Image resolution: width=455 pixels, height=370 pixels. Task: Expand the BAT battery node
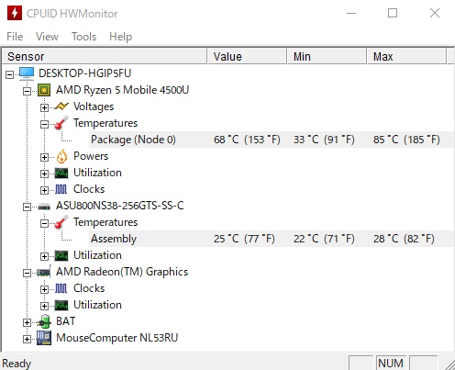tap(27, 322)
